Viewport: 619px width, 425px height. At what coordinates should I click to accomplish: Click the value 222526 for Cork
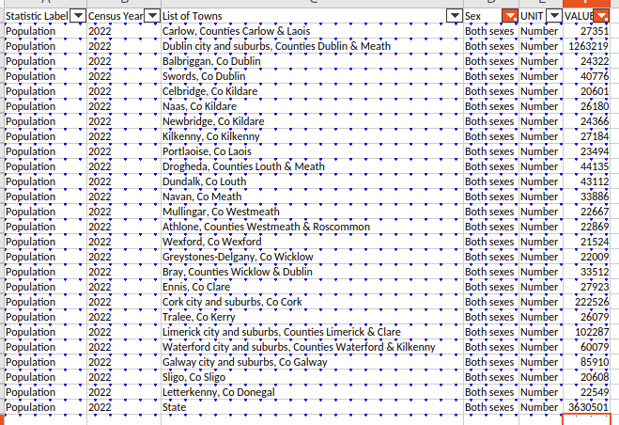point(587,302)
